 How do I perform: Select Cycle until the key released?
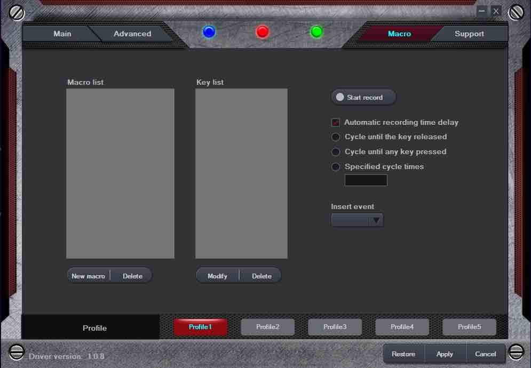point(336,137)
